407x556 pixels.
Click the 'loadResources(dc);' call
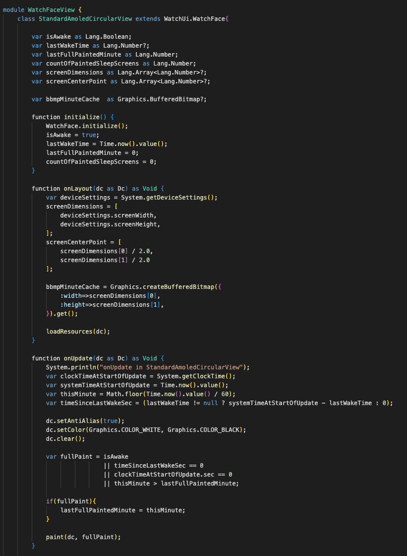coord(78,332)
